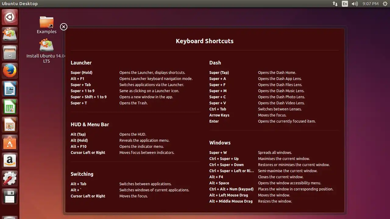Open Ubuntu Software Center
This screenshot has height=219, width=390.
10,142
